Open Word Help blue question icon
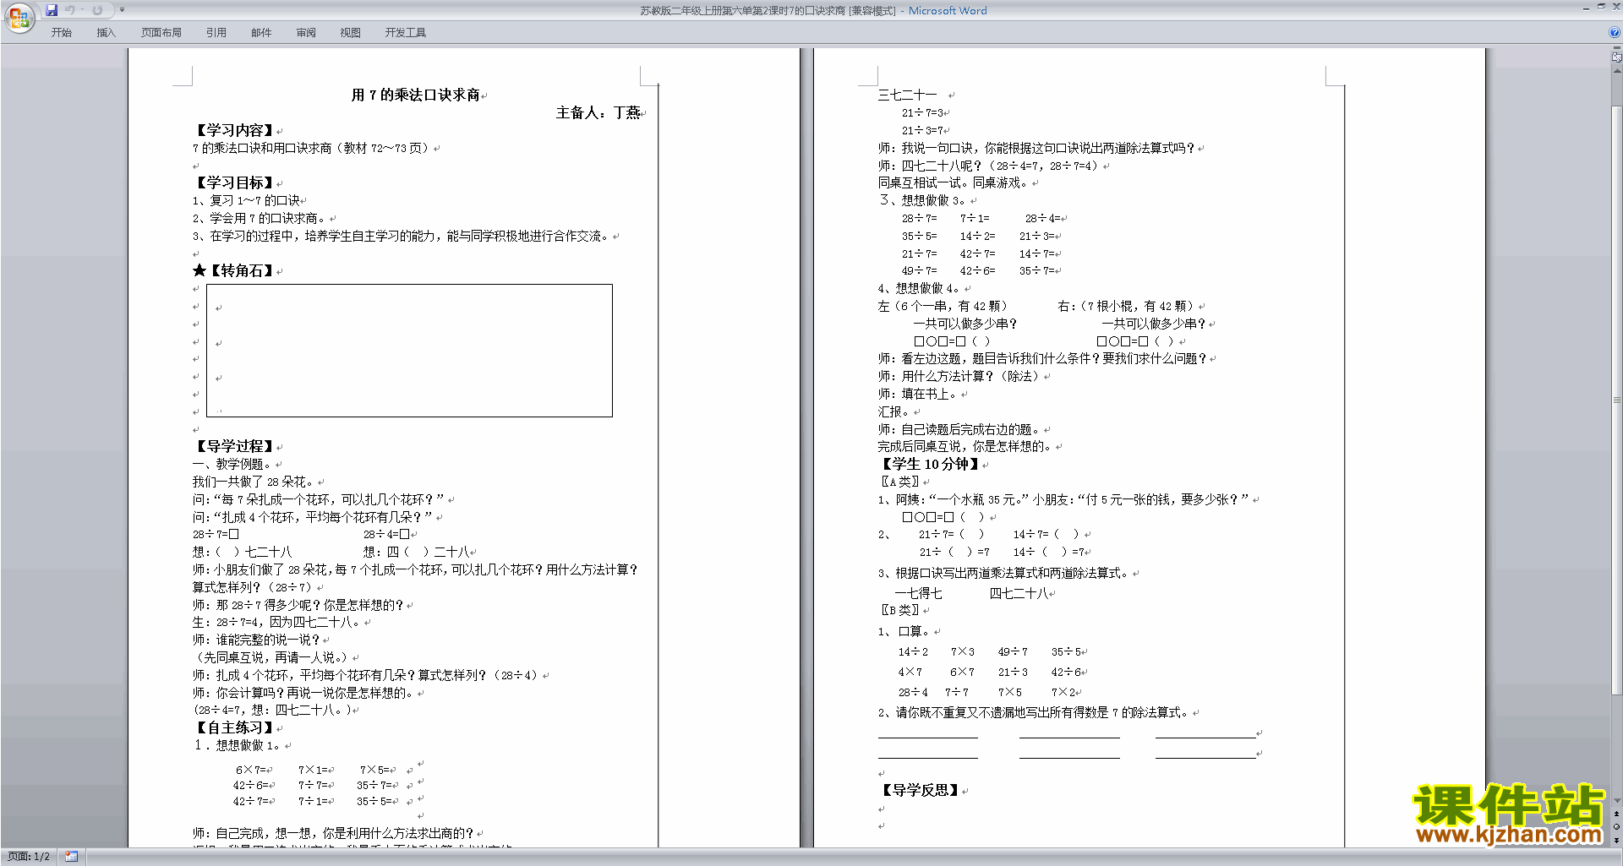Viewport: 1623px width, 866px height. pyautogui.click(x=1615, y=33)
